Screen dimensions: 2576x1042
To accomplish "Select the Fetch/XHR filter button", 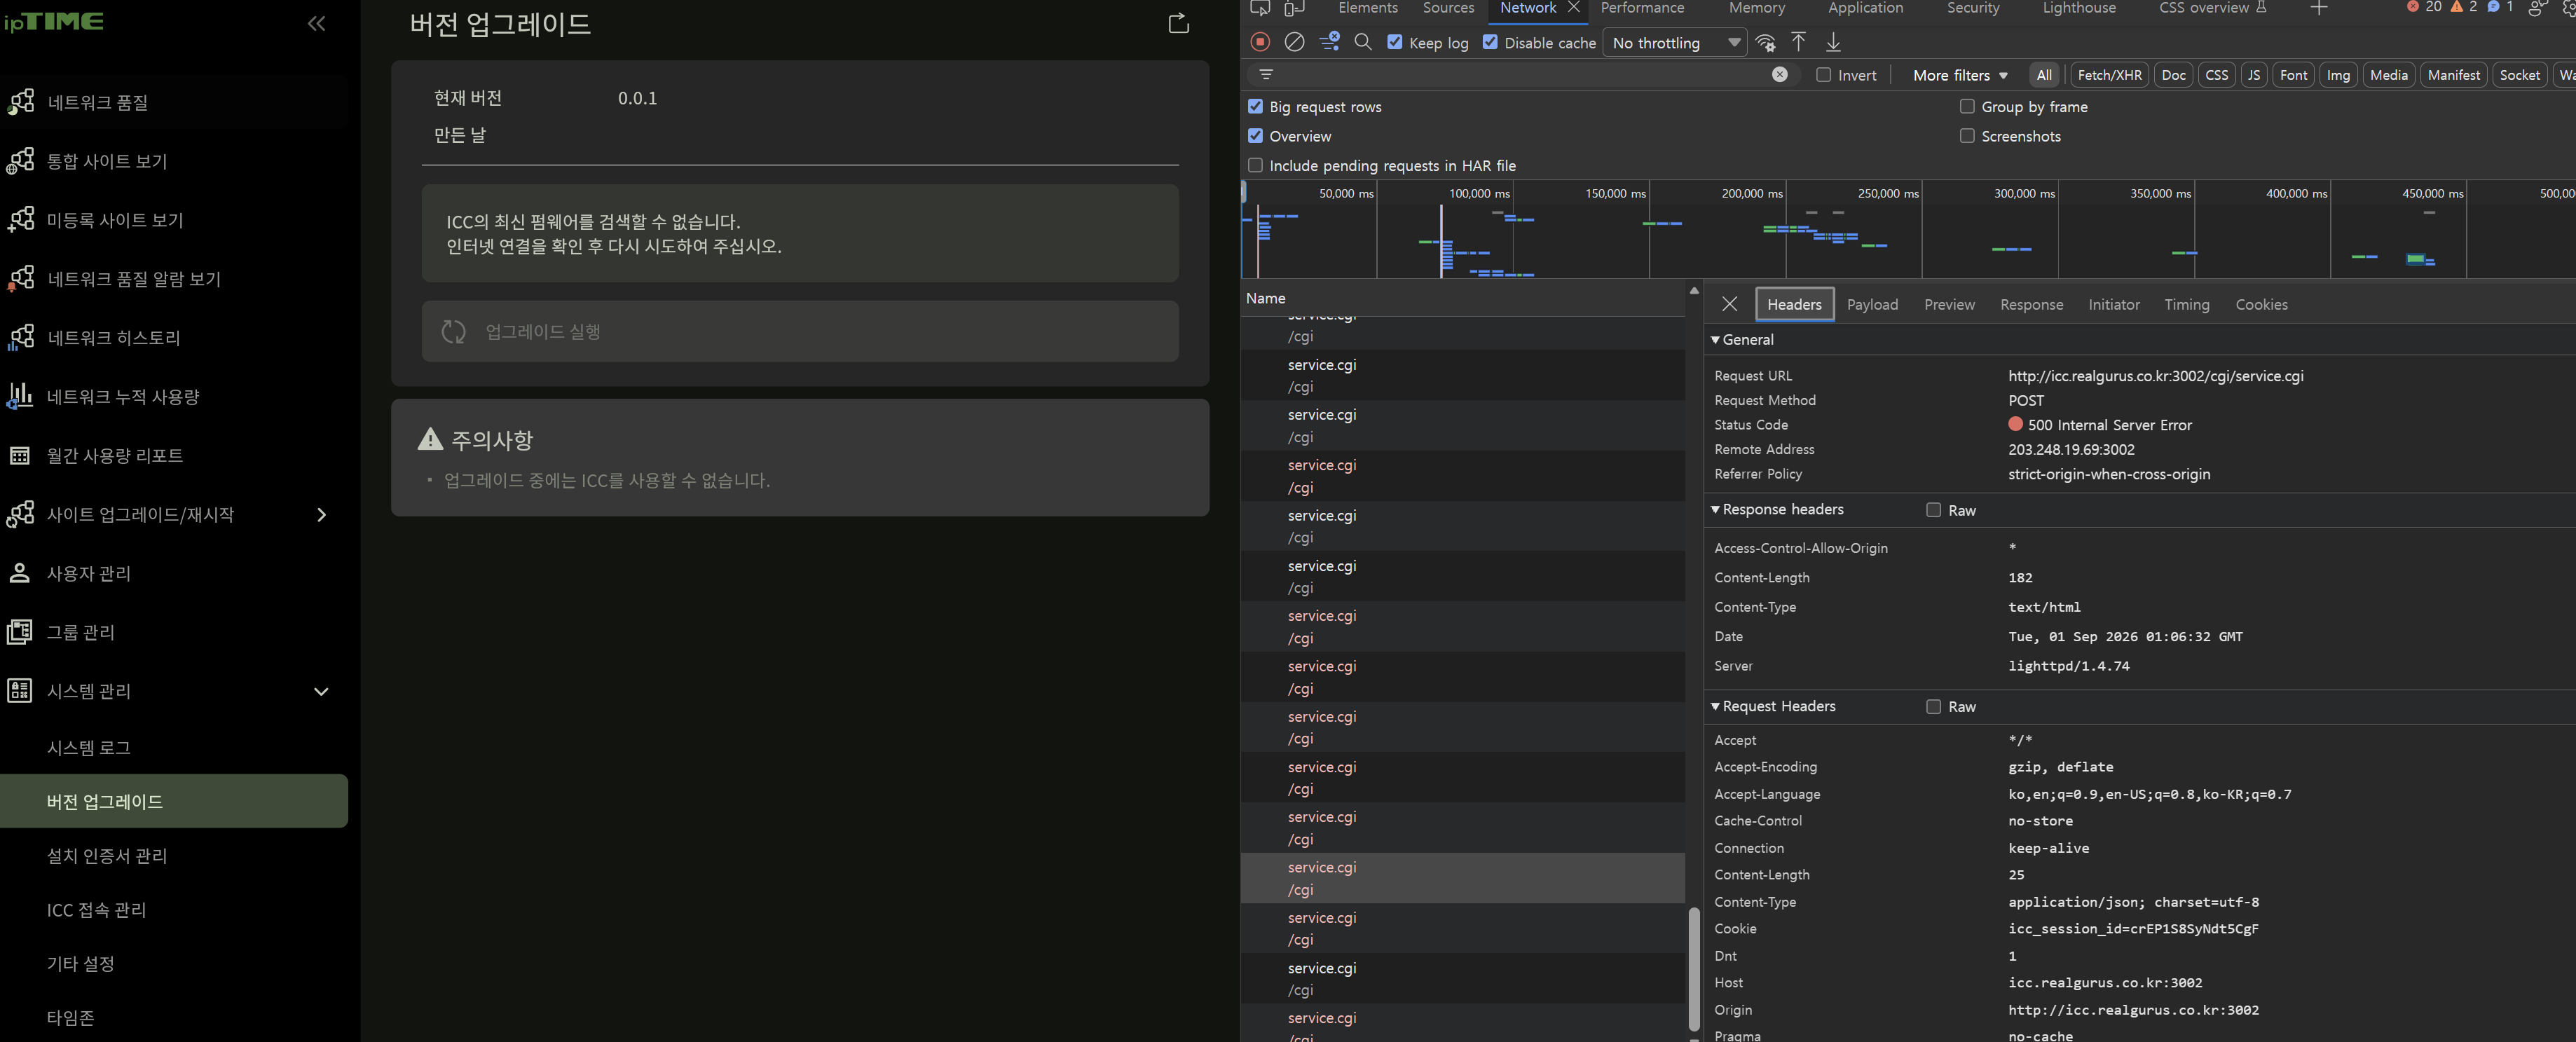I will click(2109, 75).
